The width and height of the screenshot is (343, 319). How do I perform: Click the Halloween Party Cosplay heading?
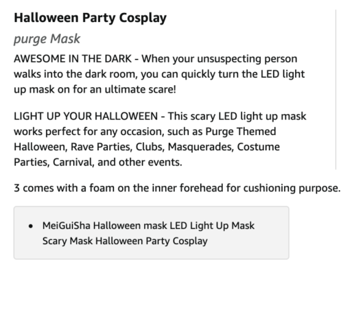90,18
